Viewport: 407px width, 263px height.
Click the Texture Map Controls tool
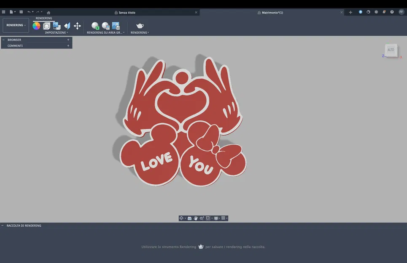pyautogui.click(x=67, y=26)
